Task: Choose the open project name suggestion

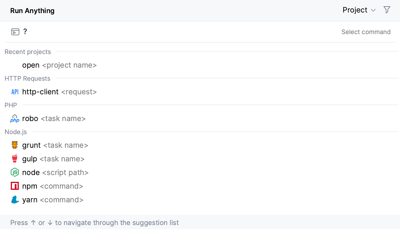Action: (x=60, y=65)
